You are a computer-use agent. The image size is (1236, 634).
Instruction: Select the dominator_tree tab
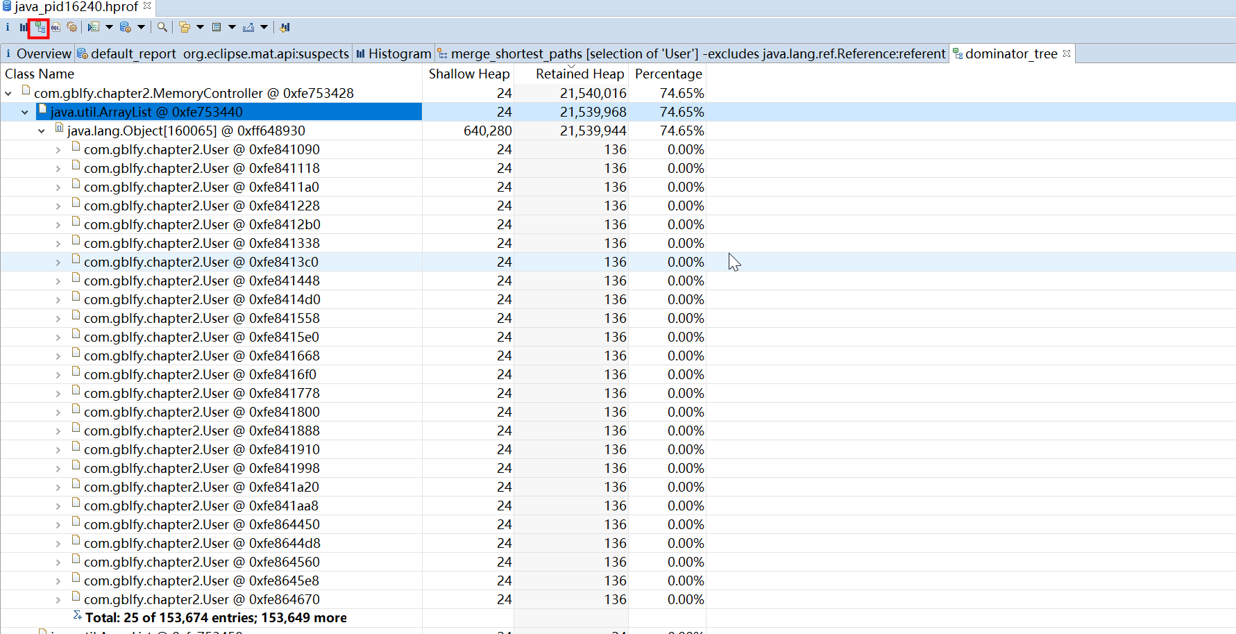[x=1010, y=53]
